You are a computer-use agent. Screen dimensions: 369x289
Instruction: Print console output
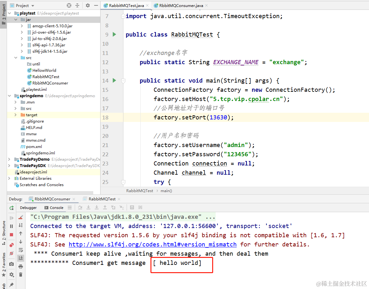click(x=21, y=266)
